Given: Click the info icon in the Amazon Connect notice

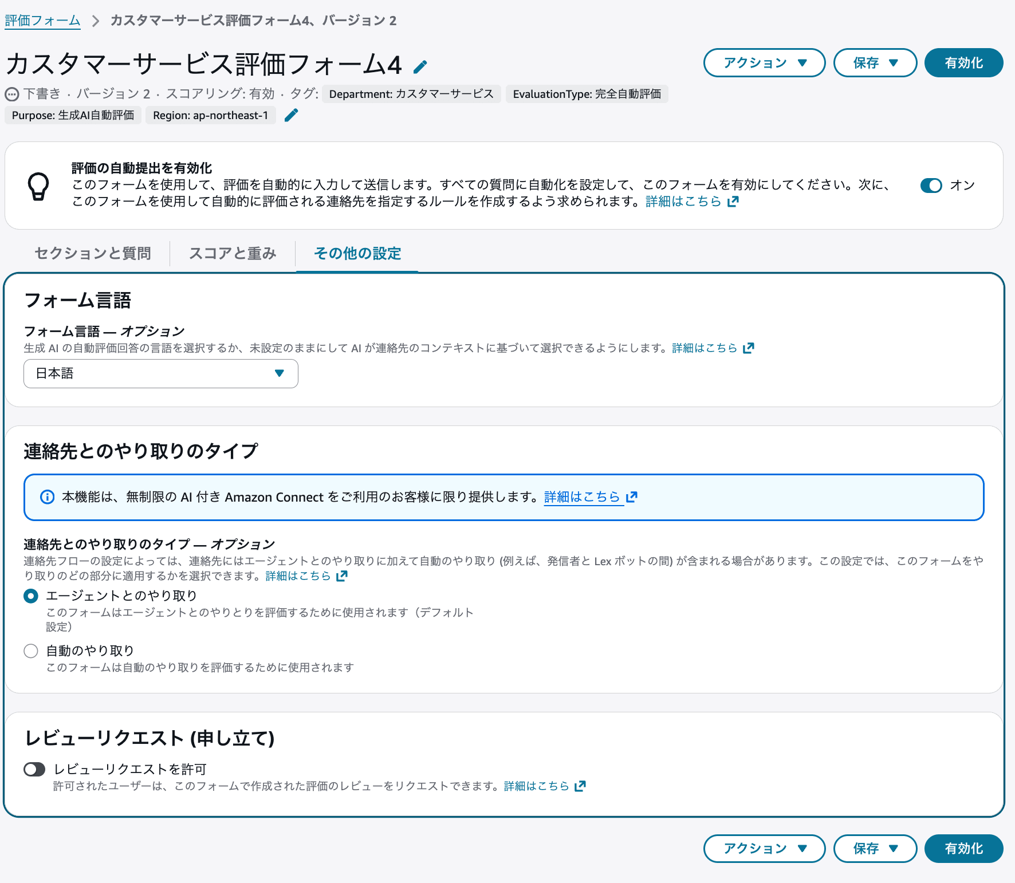Looking at the screenshot, I should (46, 497).
